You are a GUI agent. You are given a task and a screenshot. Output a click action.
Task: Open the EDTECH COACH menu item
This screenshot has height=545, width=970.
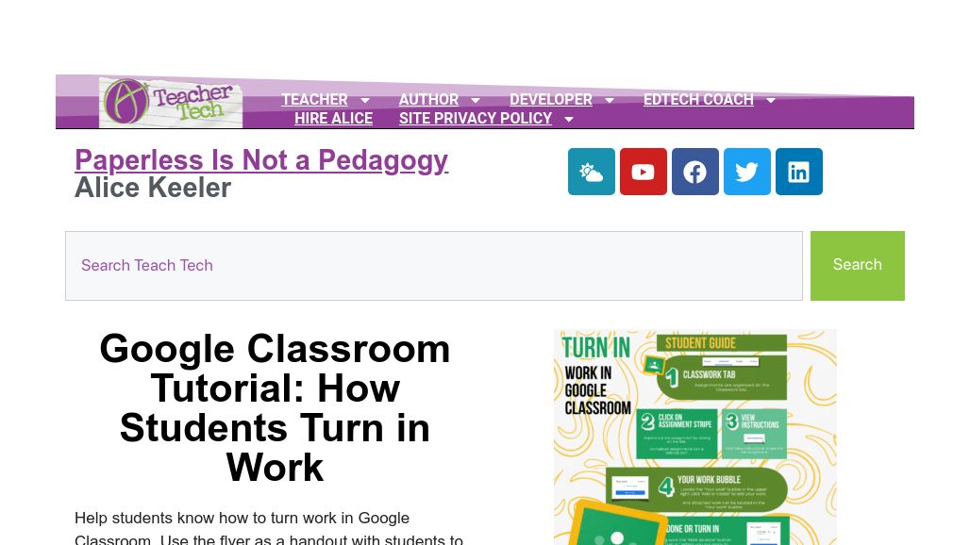point(698,100)
